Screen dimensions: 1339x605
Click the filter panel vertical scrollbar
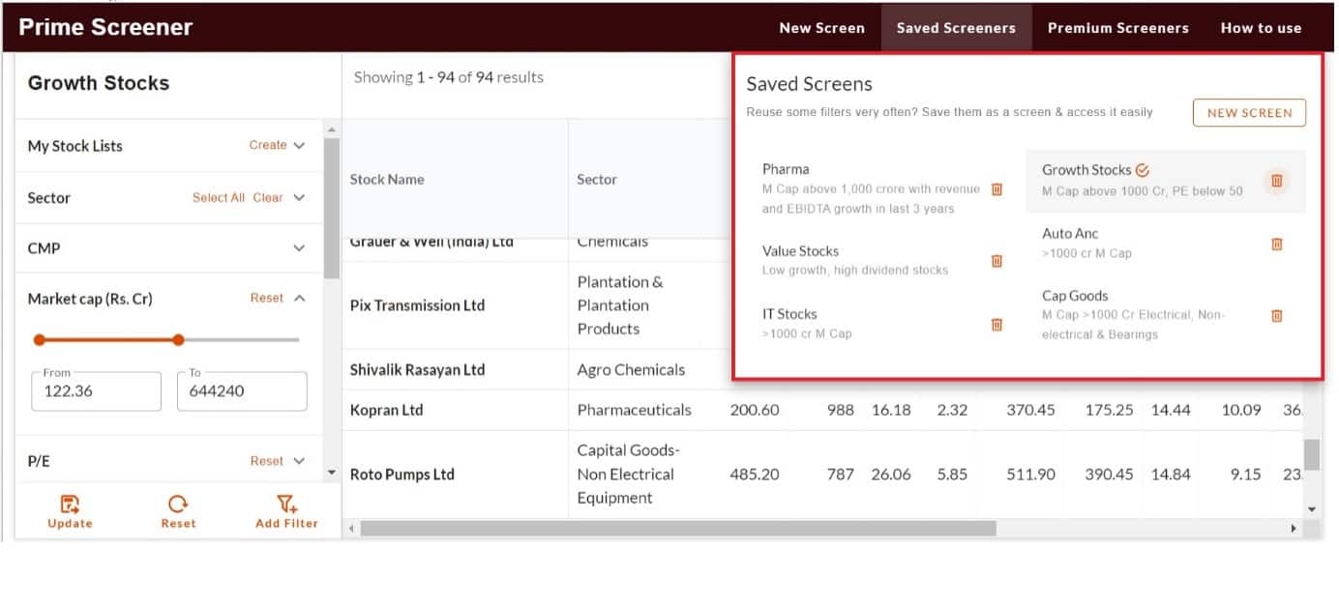[331, 208]
